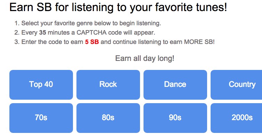Launch the 2000s music station
Image resolution: width=262 pixels, height=135 pixels.
coord(236,118)
